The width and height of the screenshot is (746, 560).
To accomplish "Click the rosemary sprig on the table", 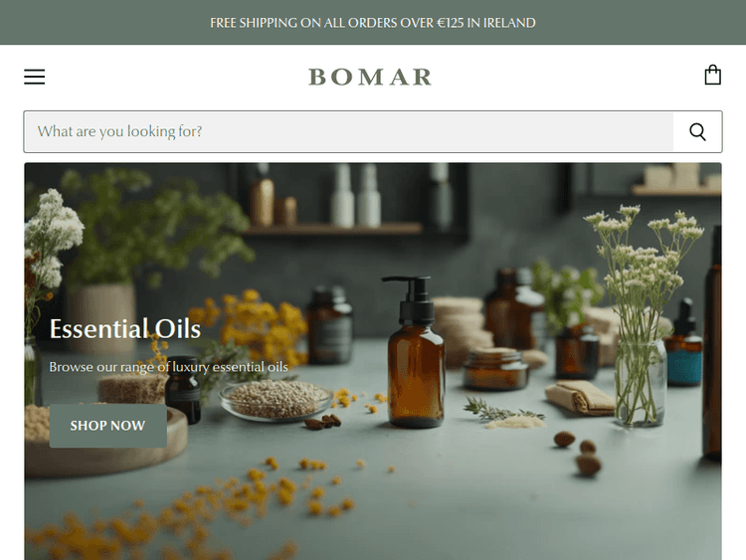I will 503,411.
